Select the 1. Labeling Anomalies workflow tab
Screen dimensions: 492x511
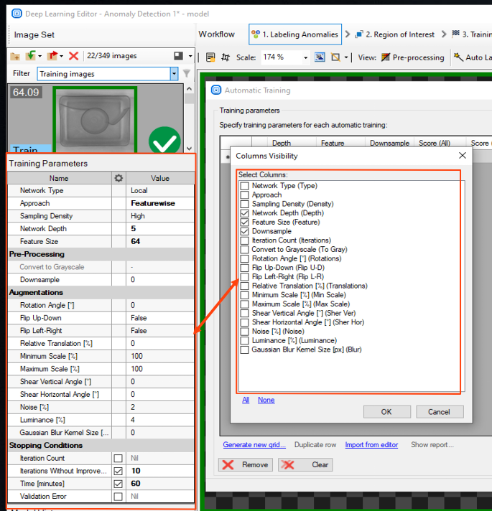pos(295,34)
